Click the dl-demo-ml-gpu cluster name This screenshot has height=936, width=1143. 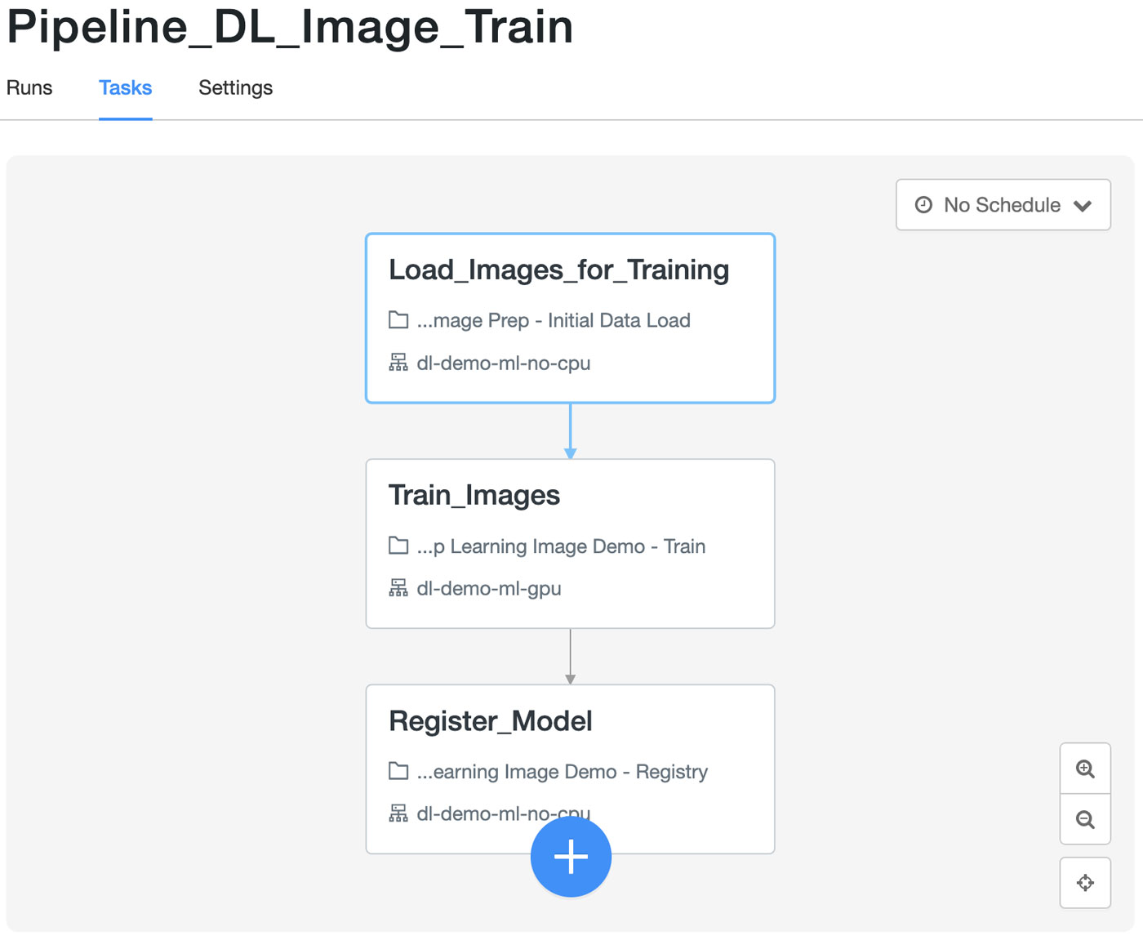[x=488, y=588]
